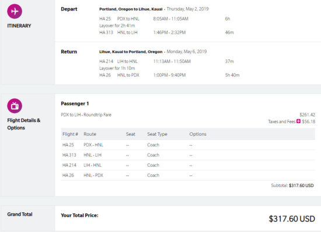
Task: Click the PDX to LIH Roundtrip Fare text
Action: 86,115
